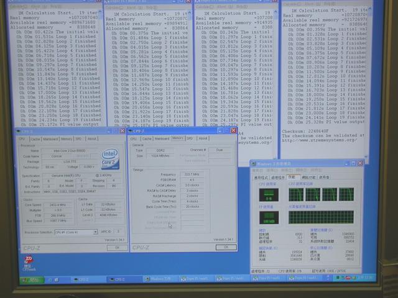
Task: Open Mainboard tab in CPU-Z memory window
Action: 162,138
